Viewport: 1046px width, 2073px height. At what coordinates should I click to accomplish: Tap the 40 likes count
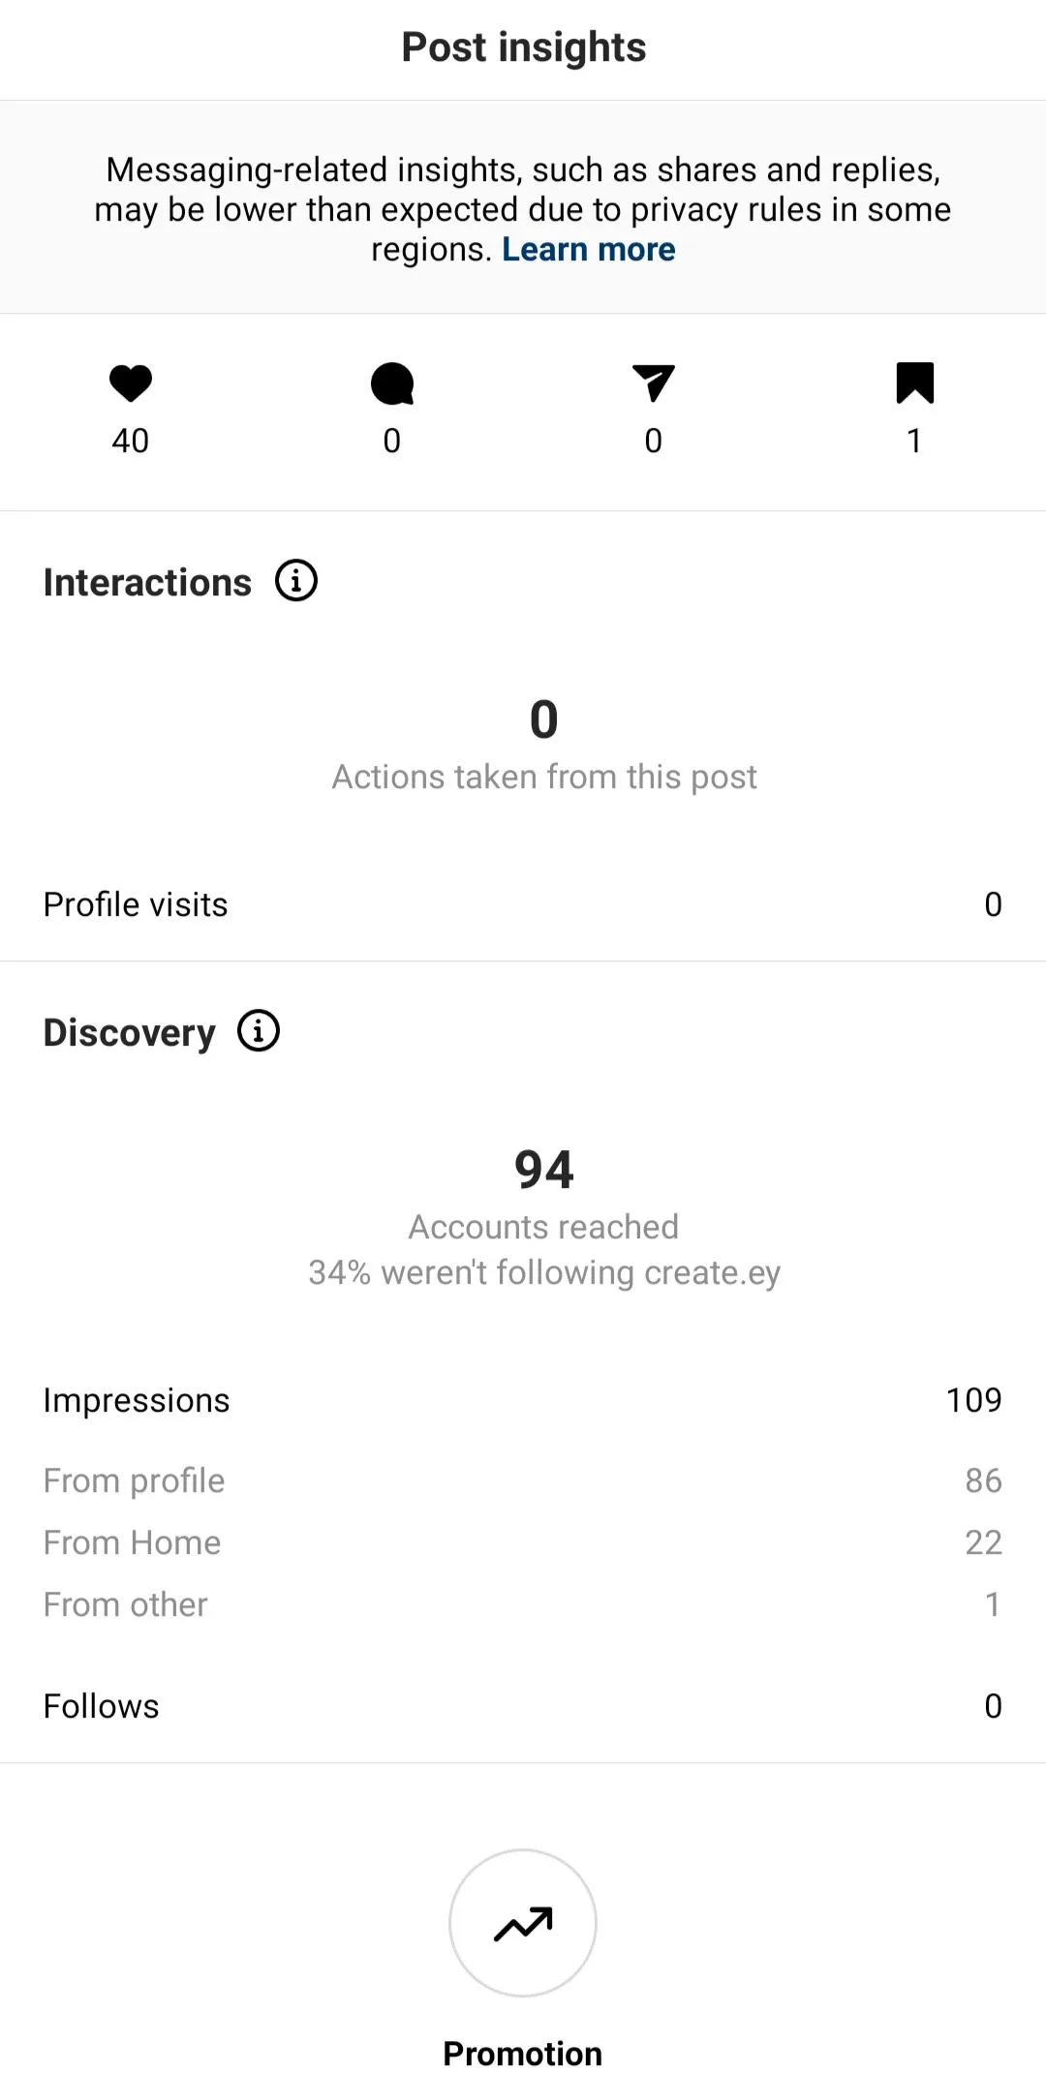click(x=131, y=441)
